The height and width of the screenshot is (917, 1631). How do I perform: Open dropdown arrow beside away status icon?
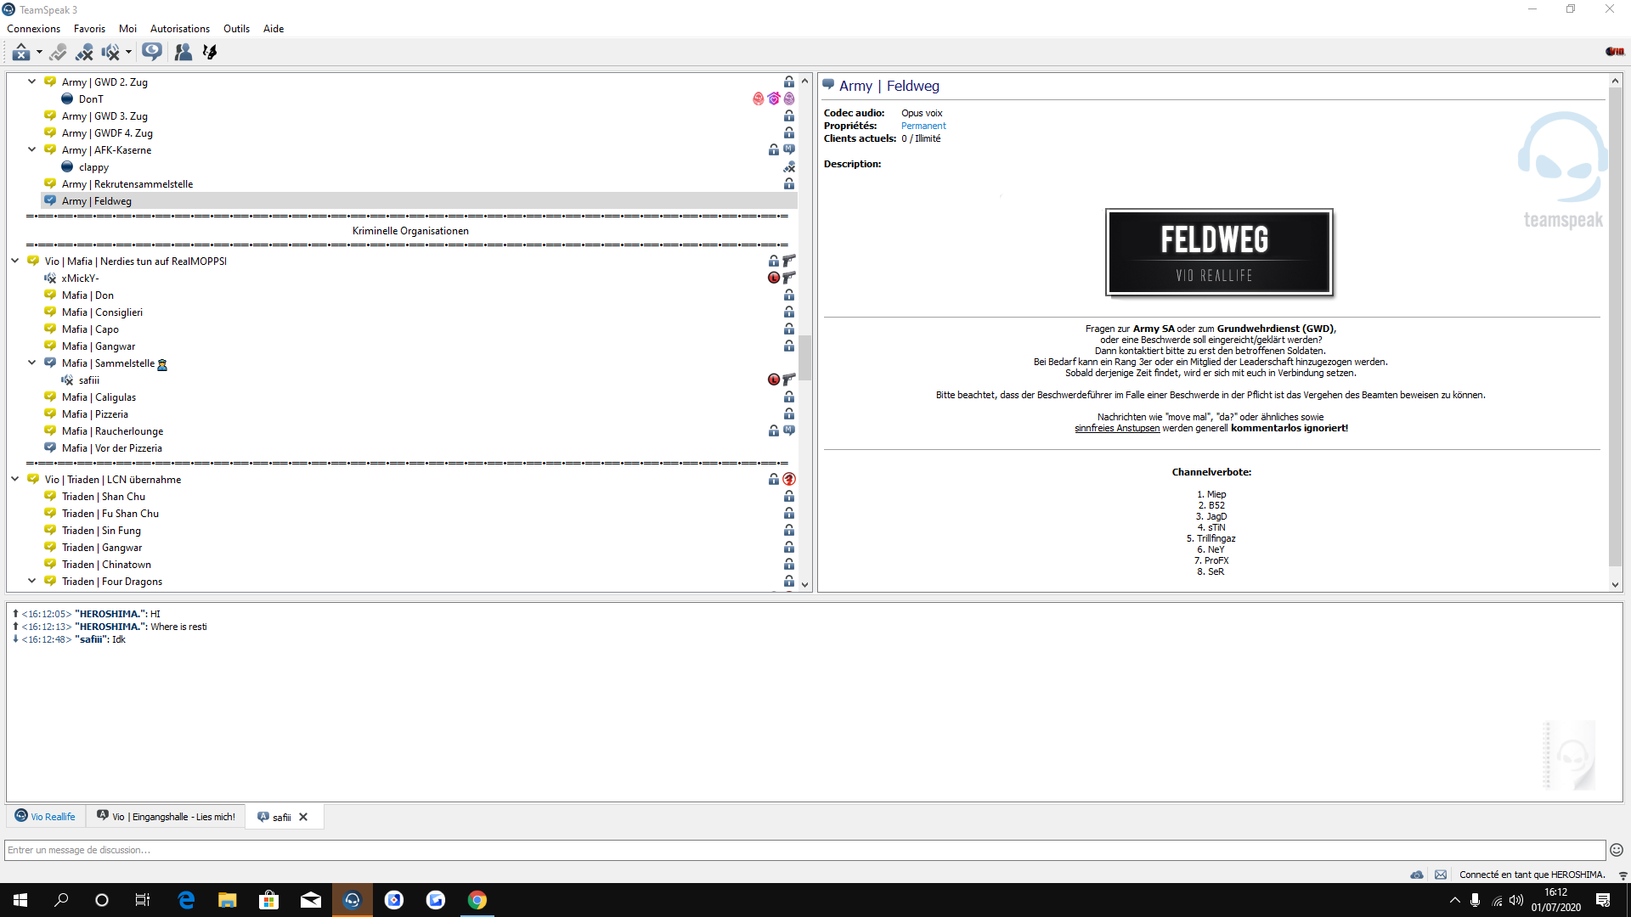(x=39, y=53)
